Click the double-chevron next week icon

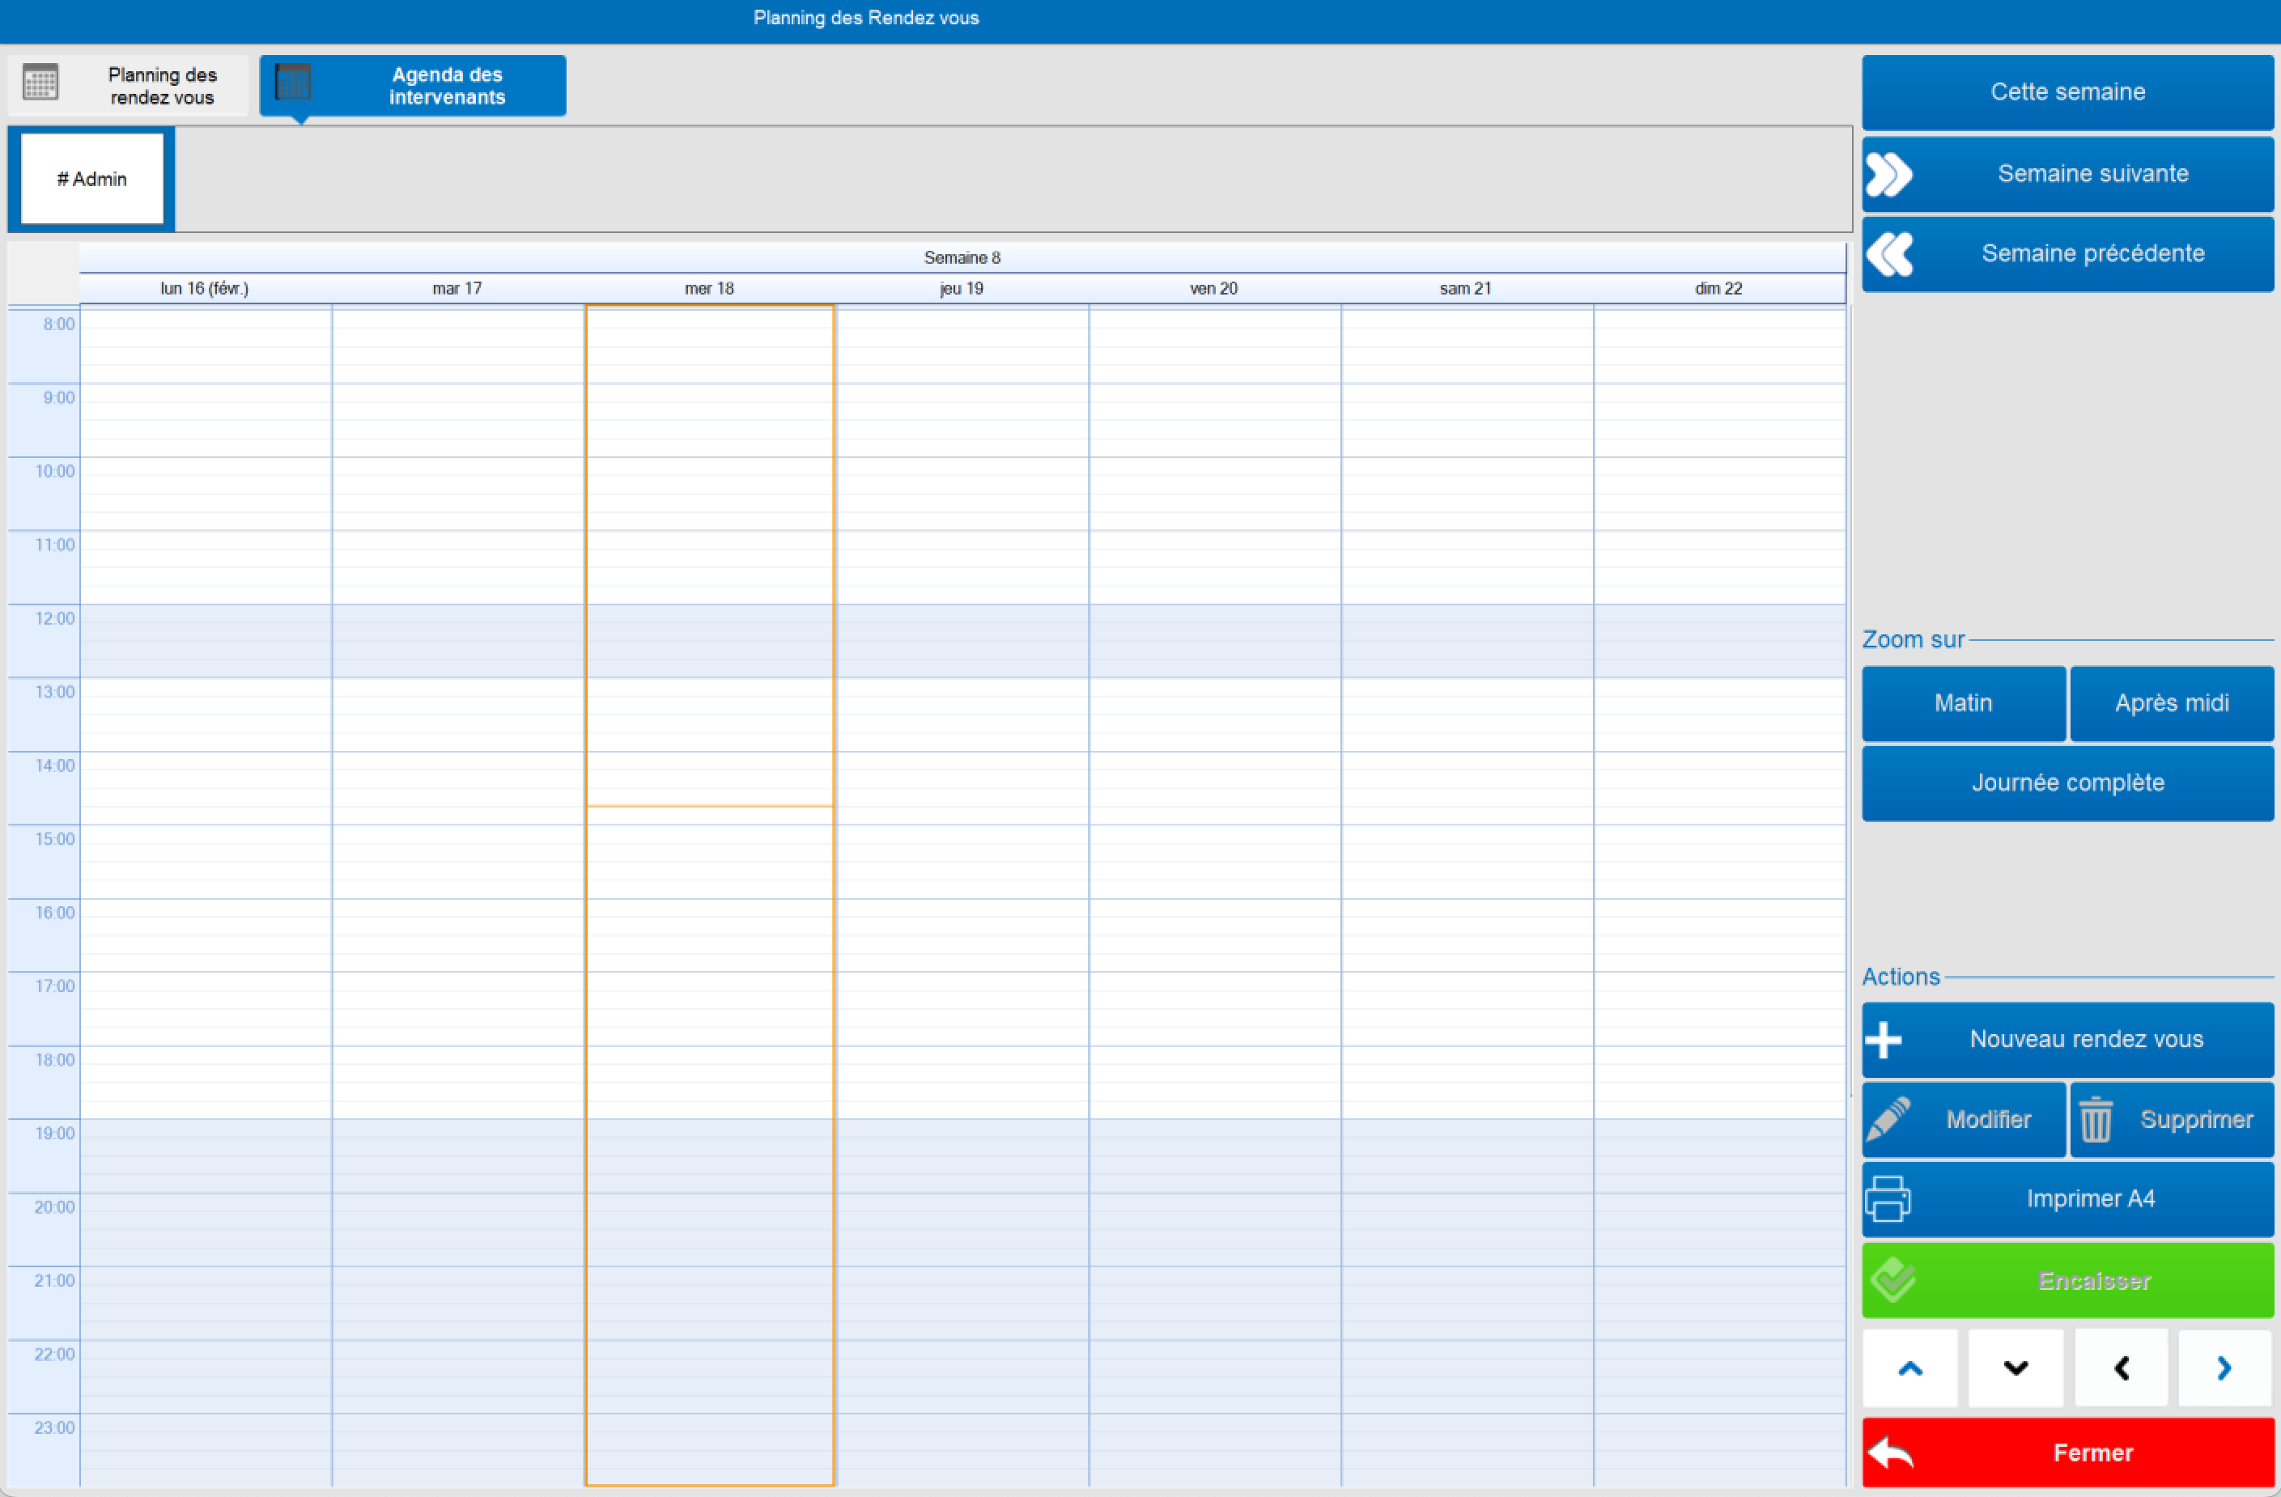click(x=1889, y=175)
